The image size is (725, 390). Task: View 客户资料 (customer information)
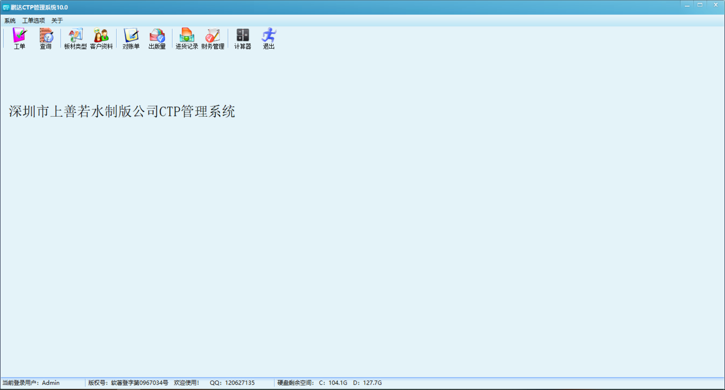point(101,39)
